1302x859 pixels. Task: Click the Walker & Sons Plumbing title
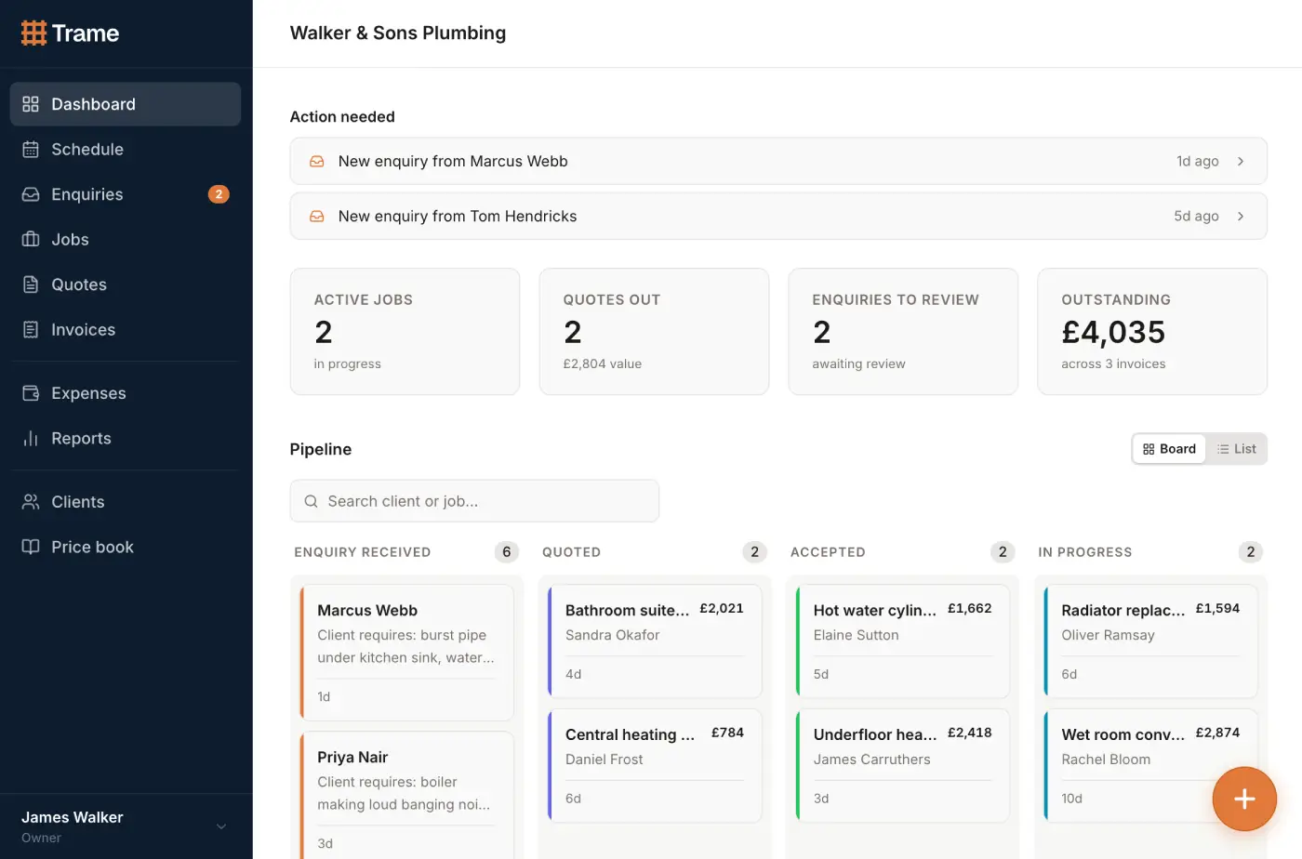click(x=398, y=33)
